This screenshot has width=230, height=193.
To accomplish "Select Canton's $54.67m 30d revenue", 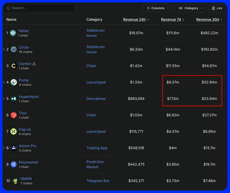I will 209,66.
